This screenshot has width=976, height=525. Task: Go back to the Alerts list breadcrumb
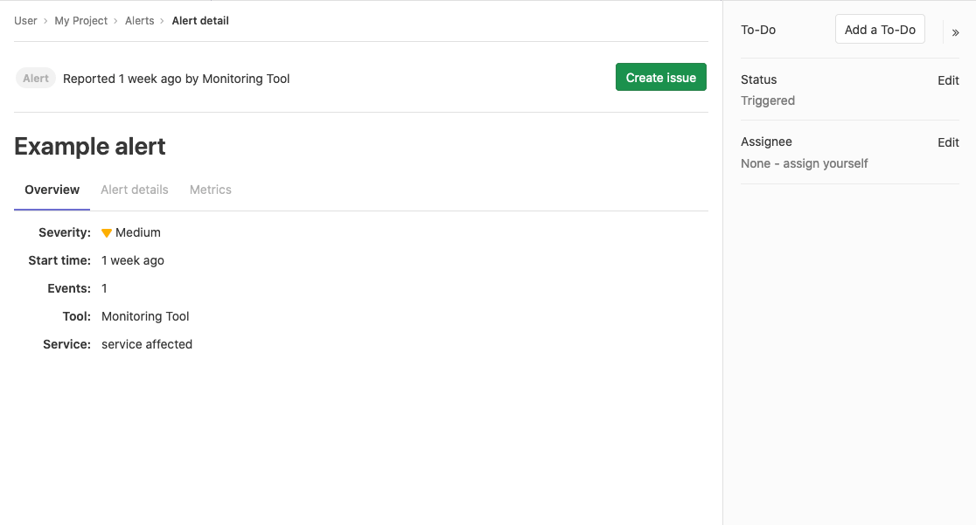139,20
